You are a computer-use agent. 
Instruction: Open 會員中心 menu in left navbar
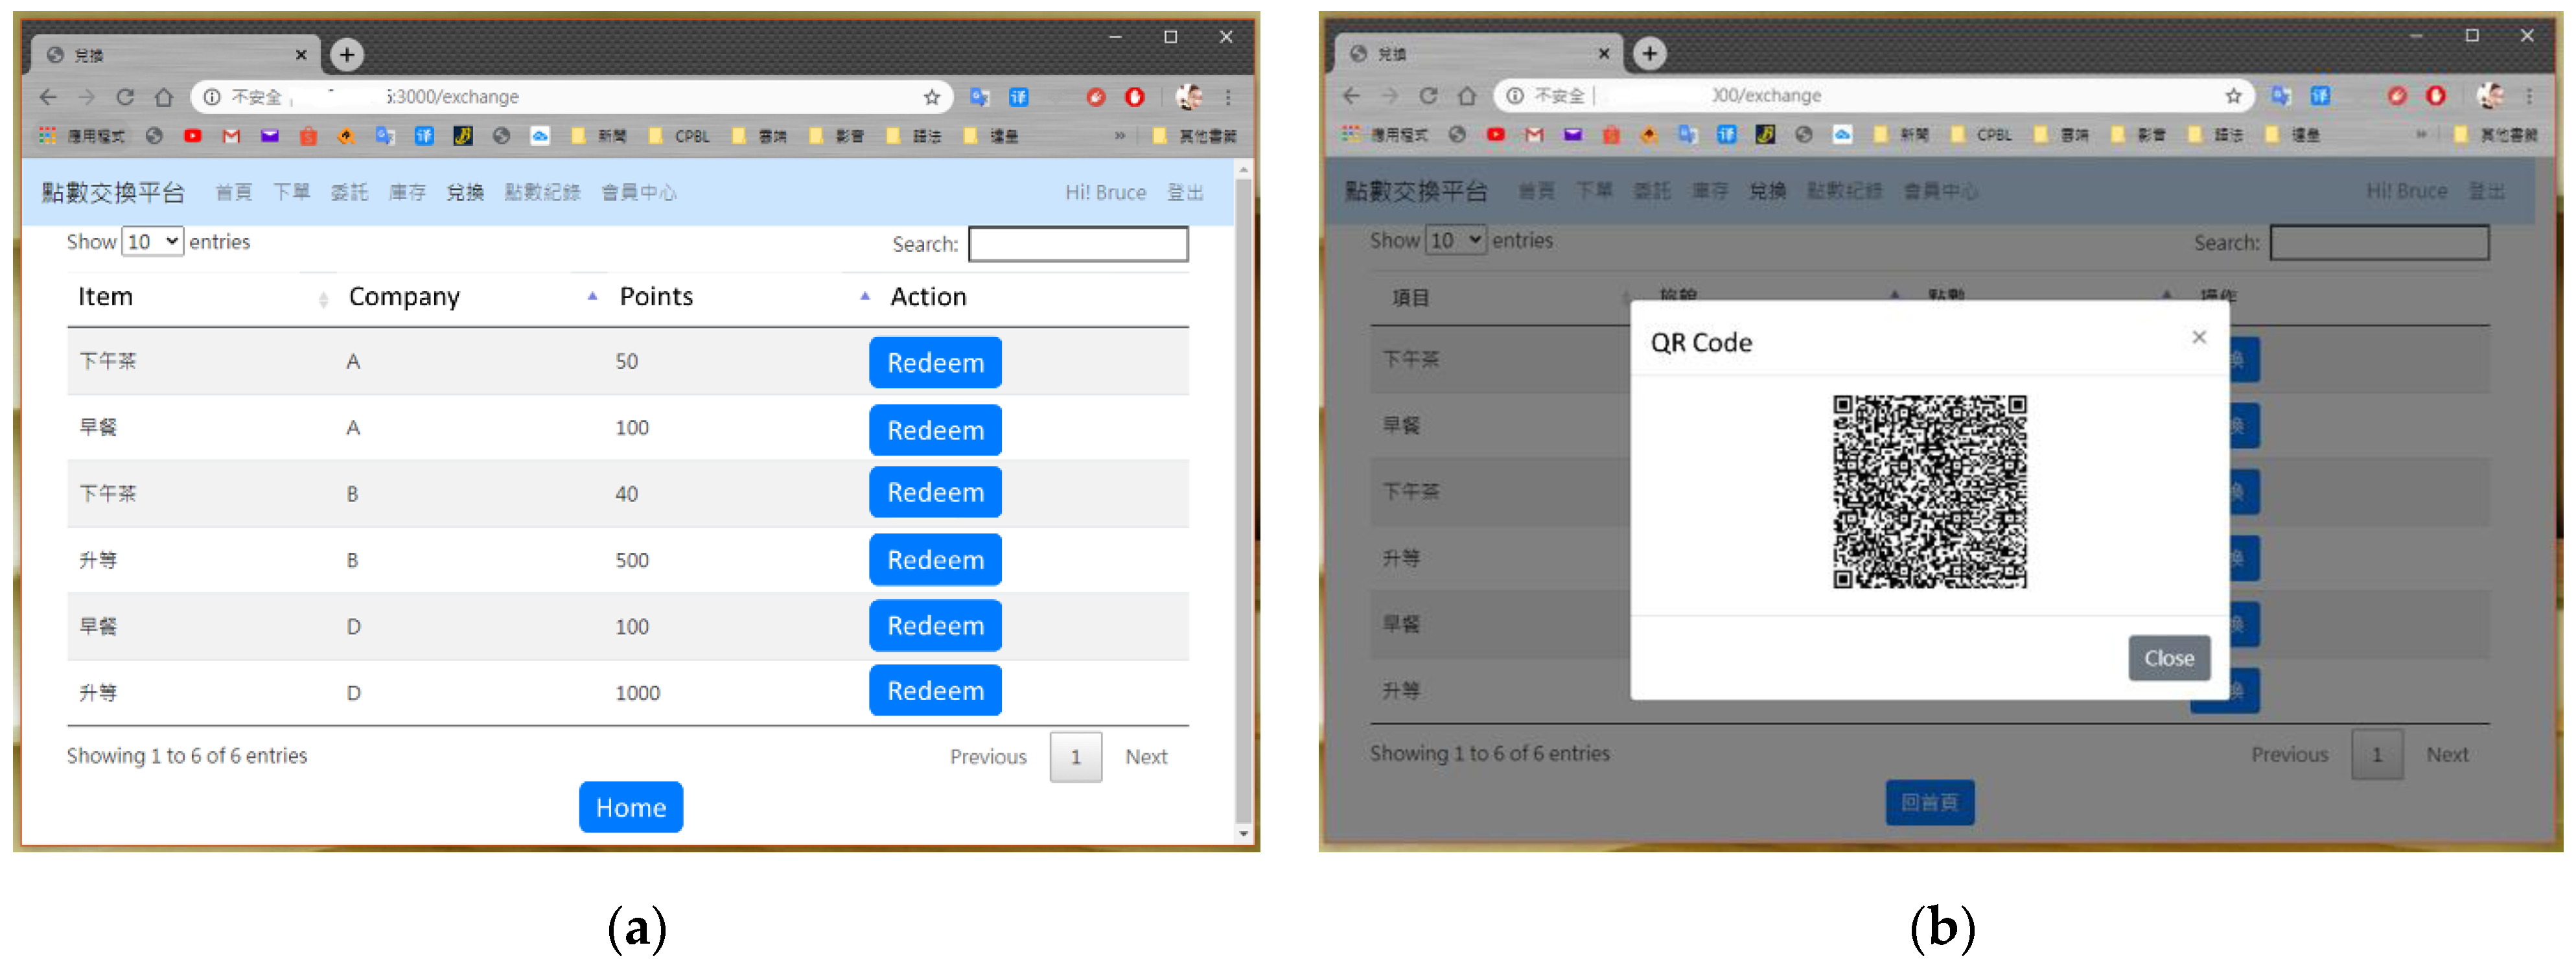(x=638, y=192)
